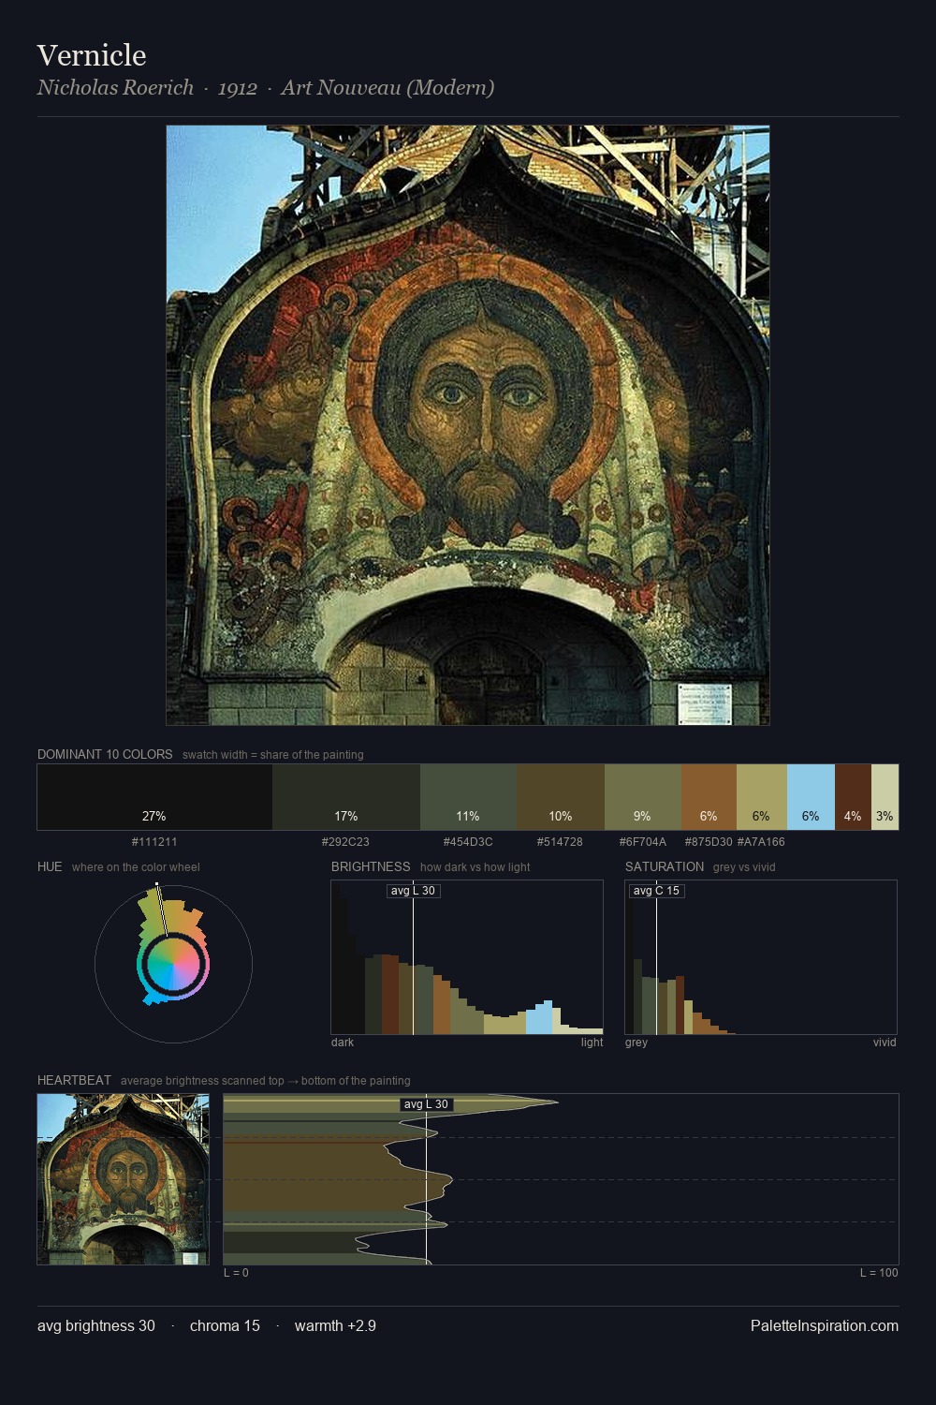This screenshot has width=936, height=1405.
Task: Click "avg C 15" marker in Saturation histogram
Action: coord(657,891)
